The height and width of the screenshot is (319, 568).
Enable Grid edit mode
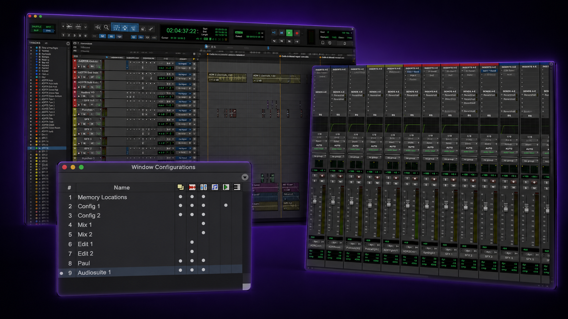(x=48, y=31)
